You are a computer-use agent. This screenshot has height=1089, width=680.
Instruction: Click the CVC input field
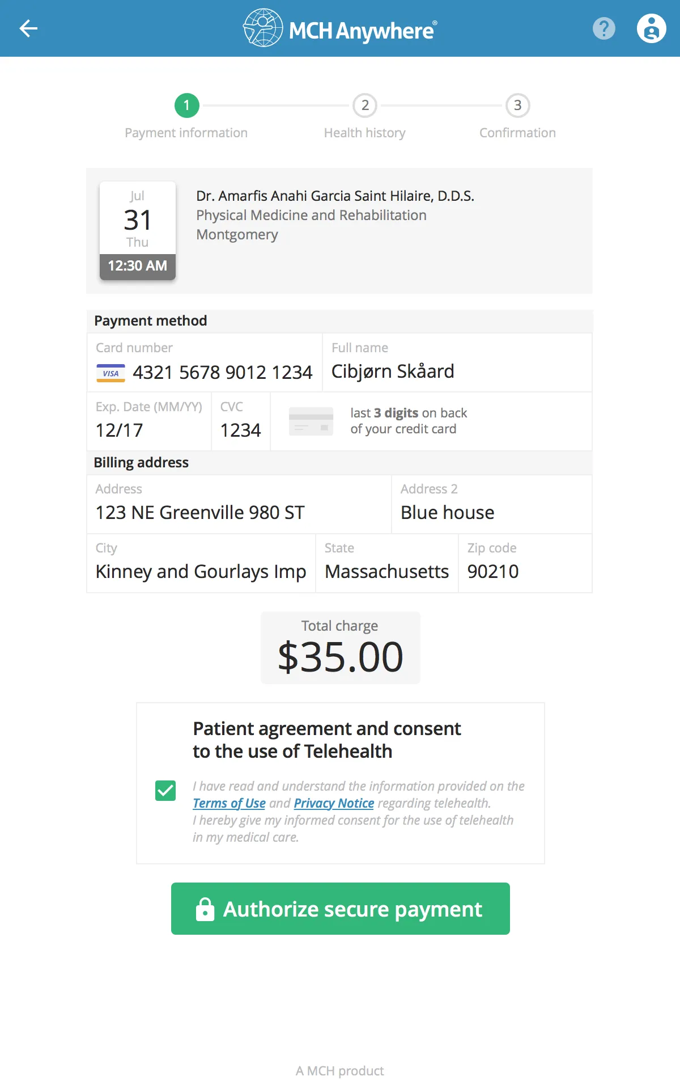click(x=240, y=430)
